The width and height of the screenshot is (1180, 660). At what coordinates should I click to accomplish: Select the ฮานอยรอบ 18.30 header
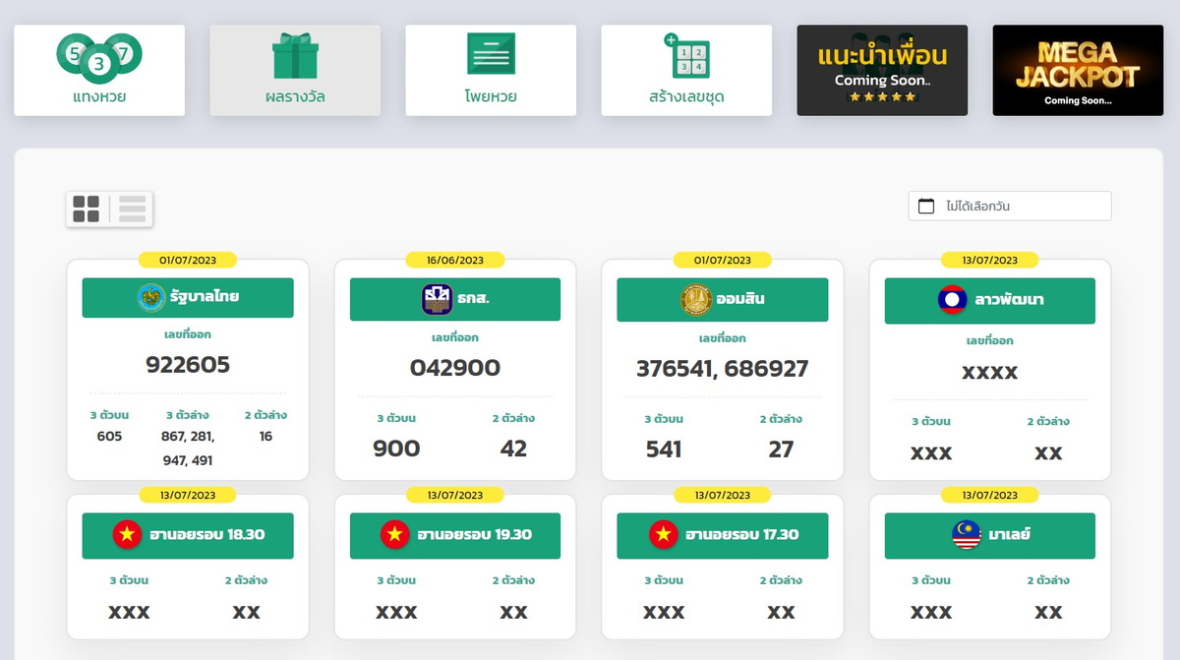188,535
